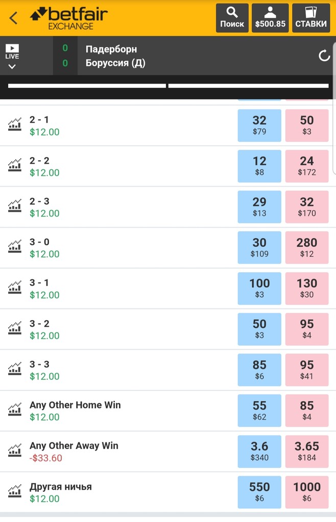Tap the back arrow icon

[13, 18]
